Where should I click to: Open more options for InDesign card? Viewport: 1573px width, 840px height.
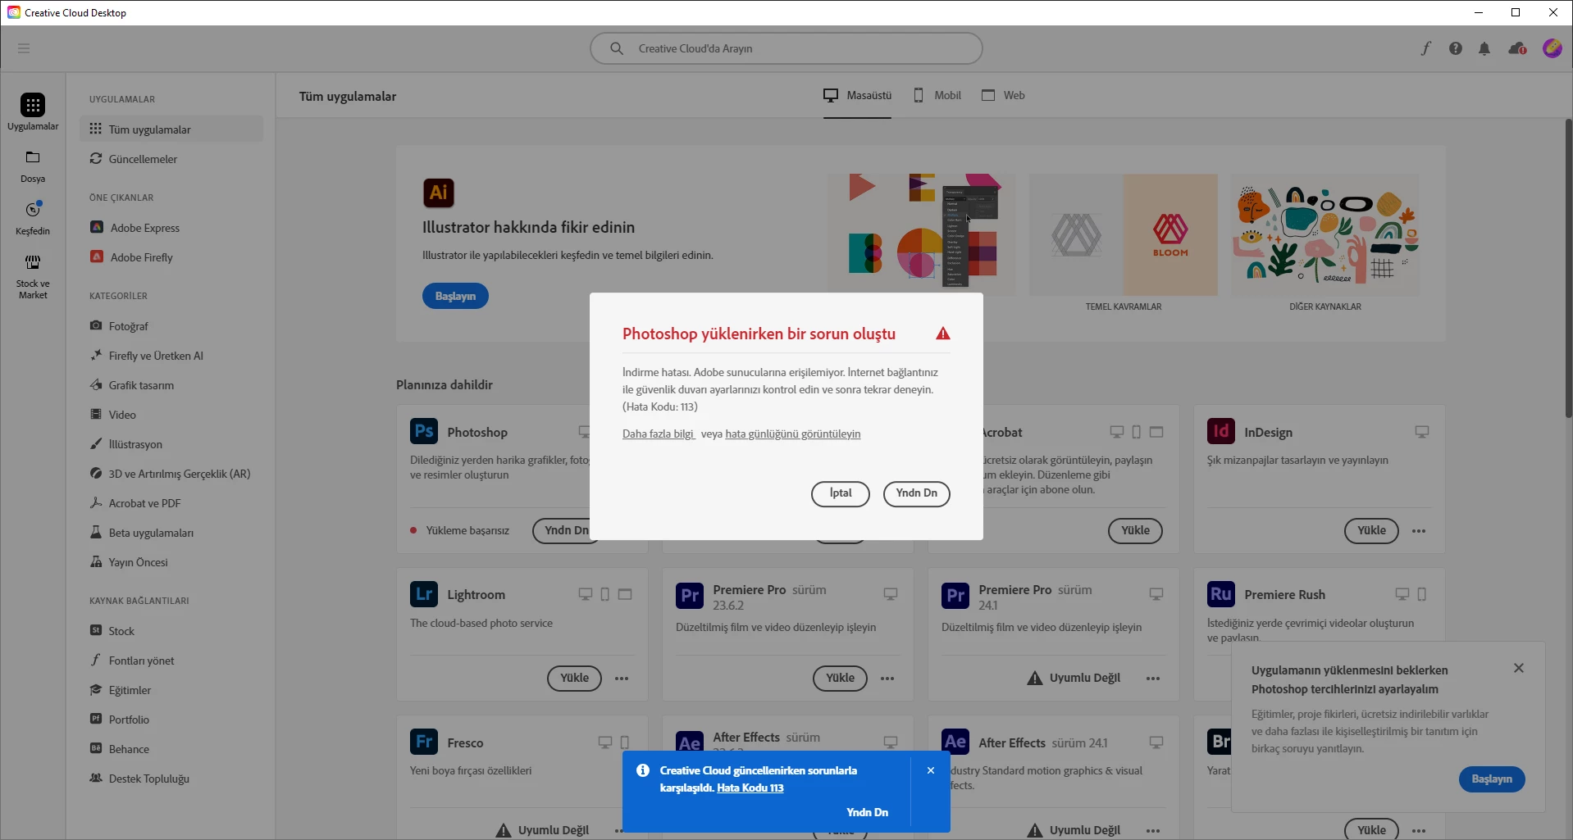(1419, 531)
